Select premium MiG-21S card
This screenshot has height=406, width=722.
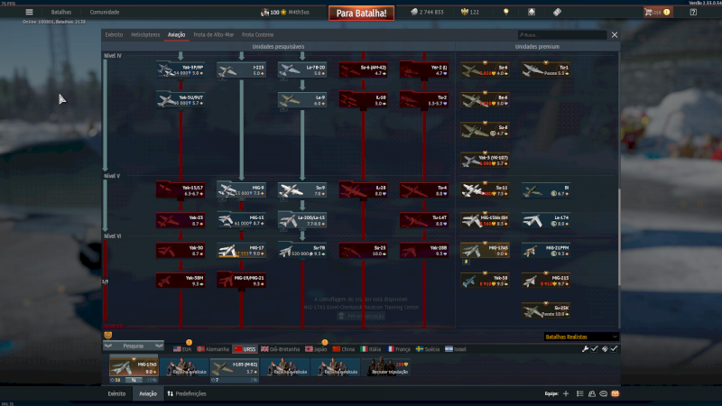click(x=546, y=281)
